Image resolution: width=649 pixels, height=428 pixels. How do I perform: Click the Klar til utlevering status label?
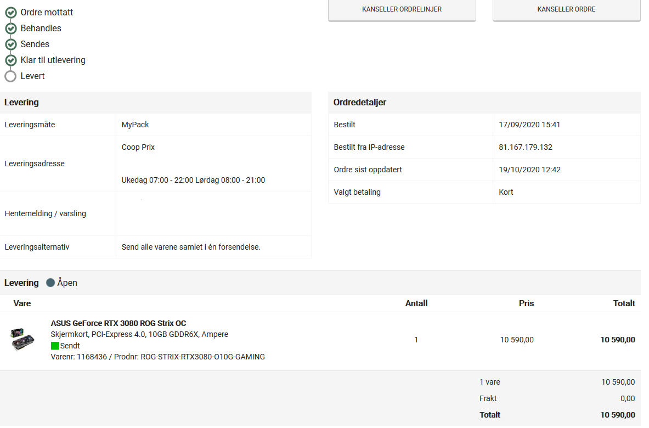pos(53,60)
